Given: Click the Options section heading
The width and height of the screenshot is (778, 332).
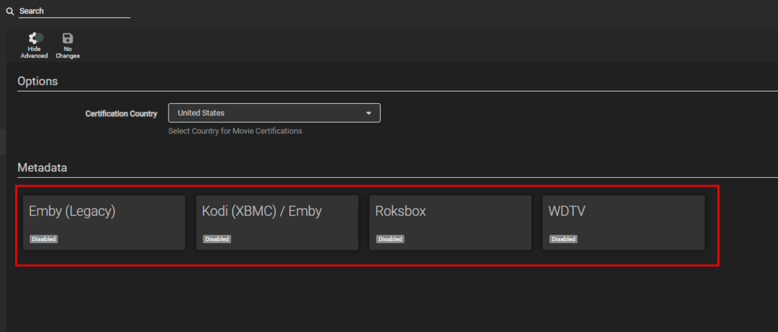Looking at the screenshot, I should pyautogui.click(x=38, y=82).
